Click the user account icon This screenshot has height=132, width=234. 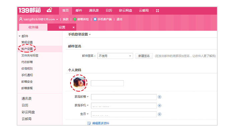pos(21,19)
